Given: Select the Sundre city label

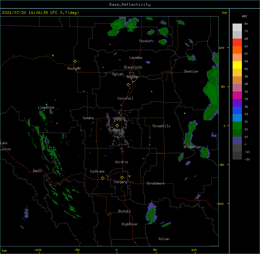Looking at the screenshot, I should pyautogui.click(x=88, y=118).
